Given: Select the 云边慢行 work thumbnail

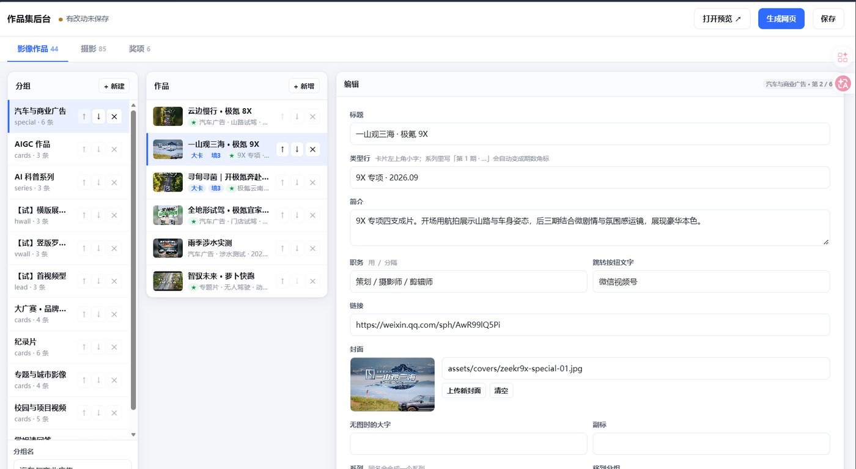Looking at the screenshot, I should [x=168, y=116].
